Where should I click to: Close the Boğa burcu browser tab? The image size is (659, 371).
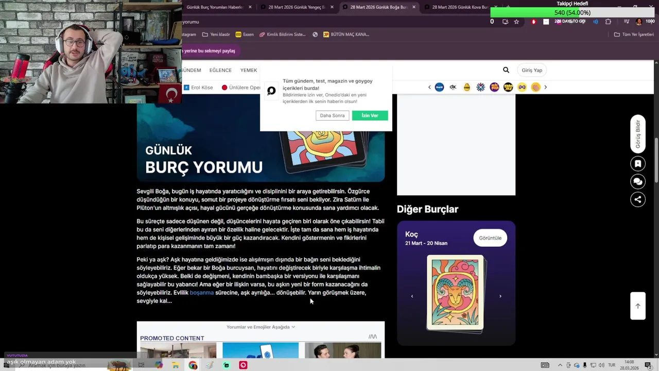(414, 7)
